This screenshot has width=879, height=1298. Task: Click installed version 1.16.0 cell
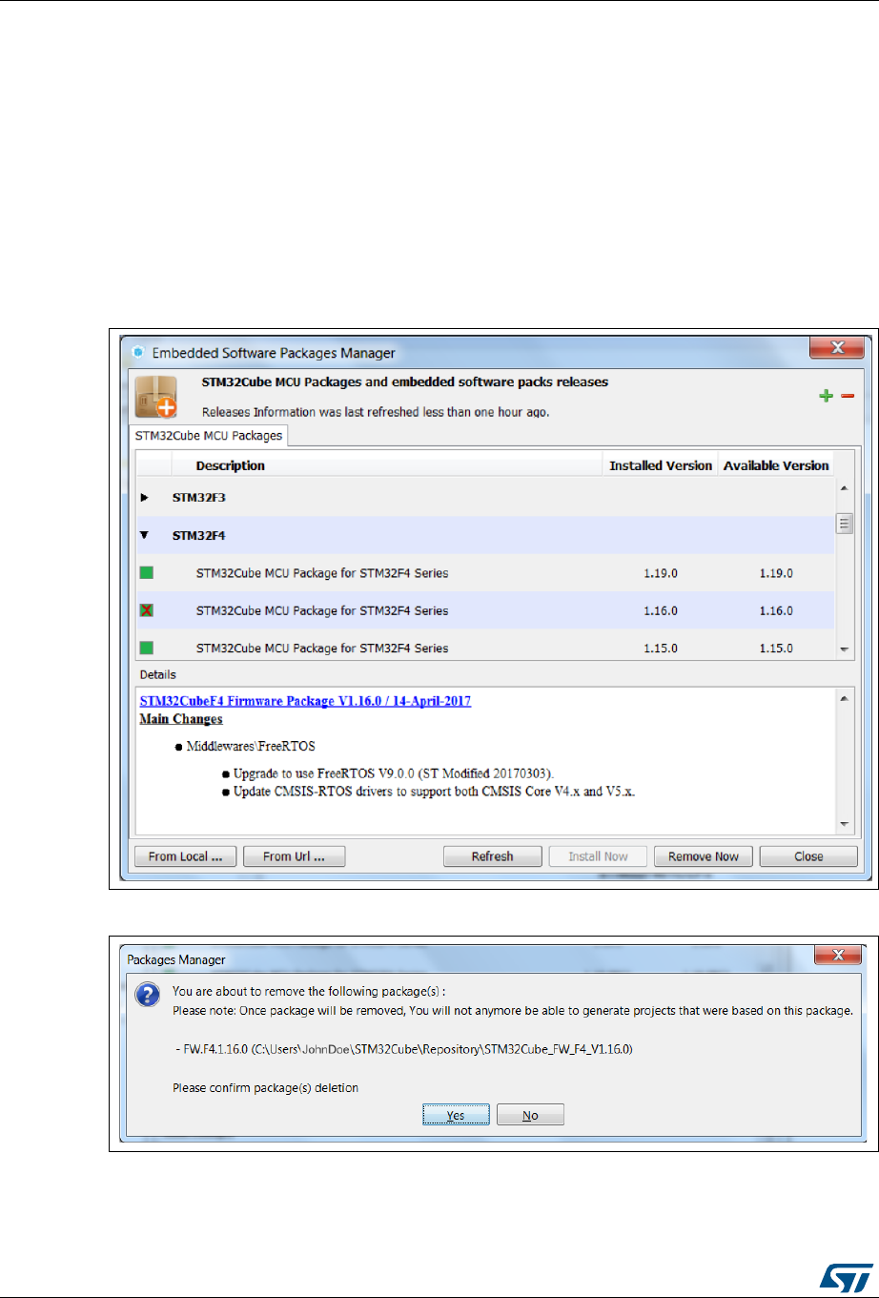tap(661, 610)
